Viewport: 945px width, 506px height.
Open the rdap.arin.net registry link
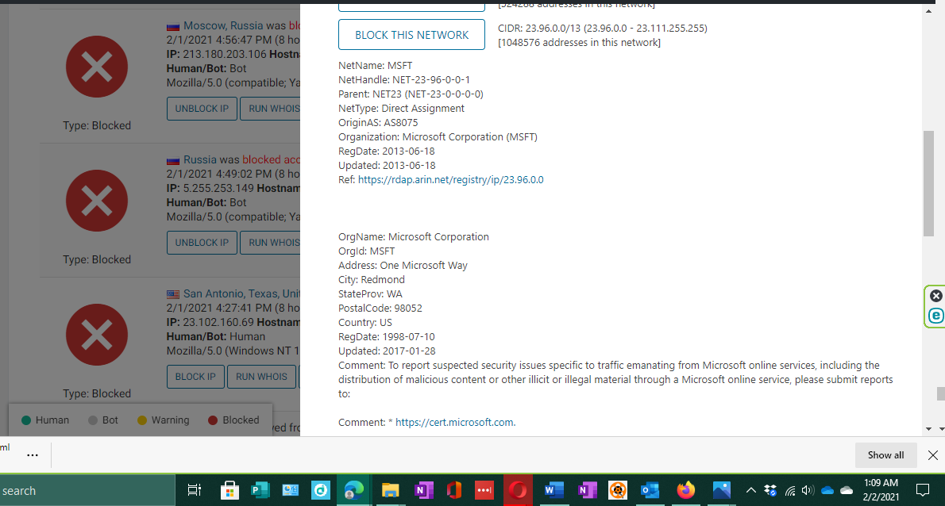450,180
